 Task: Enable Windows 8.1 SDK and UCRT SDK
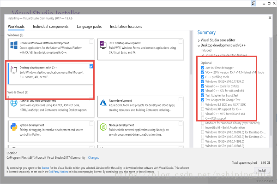pos(203,104)
